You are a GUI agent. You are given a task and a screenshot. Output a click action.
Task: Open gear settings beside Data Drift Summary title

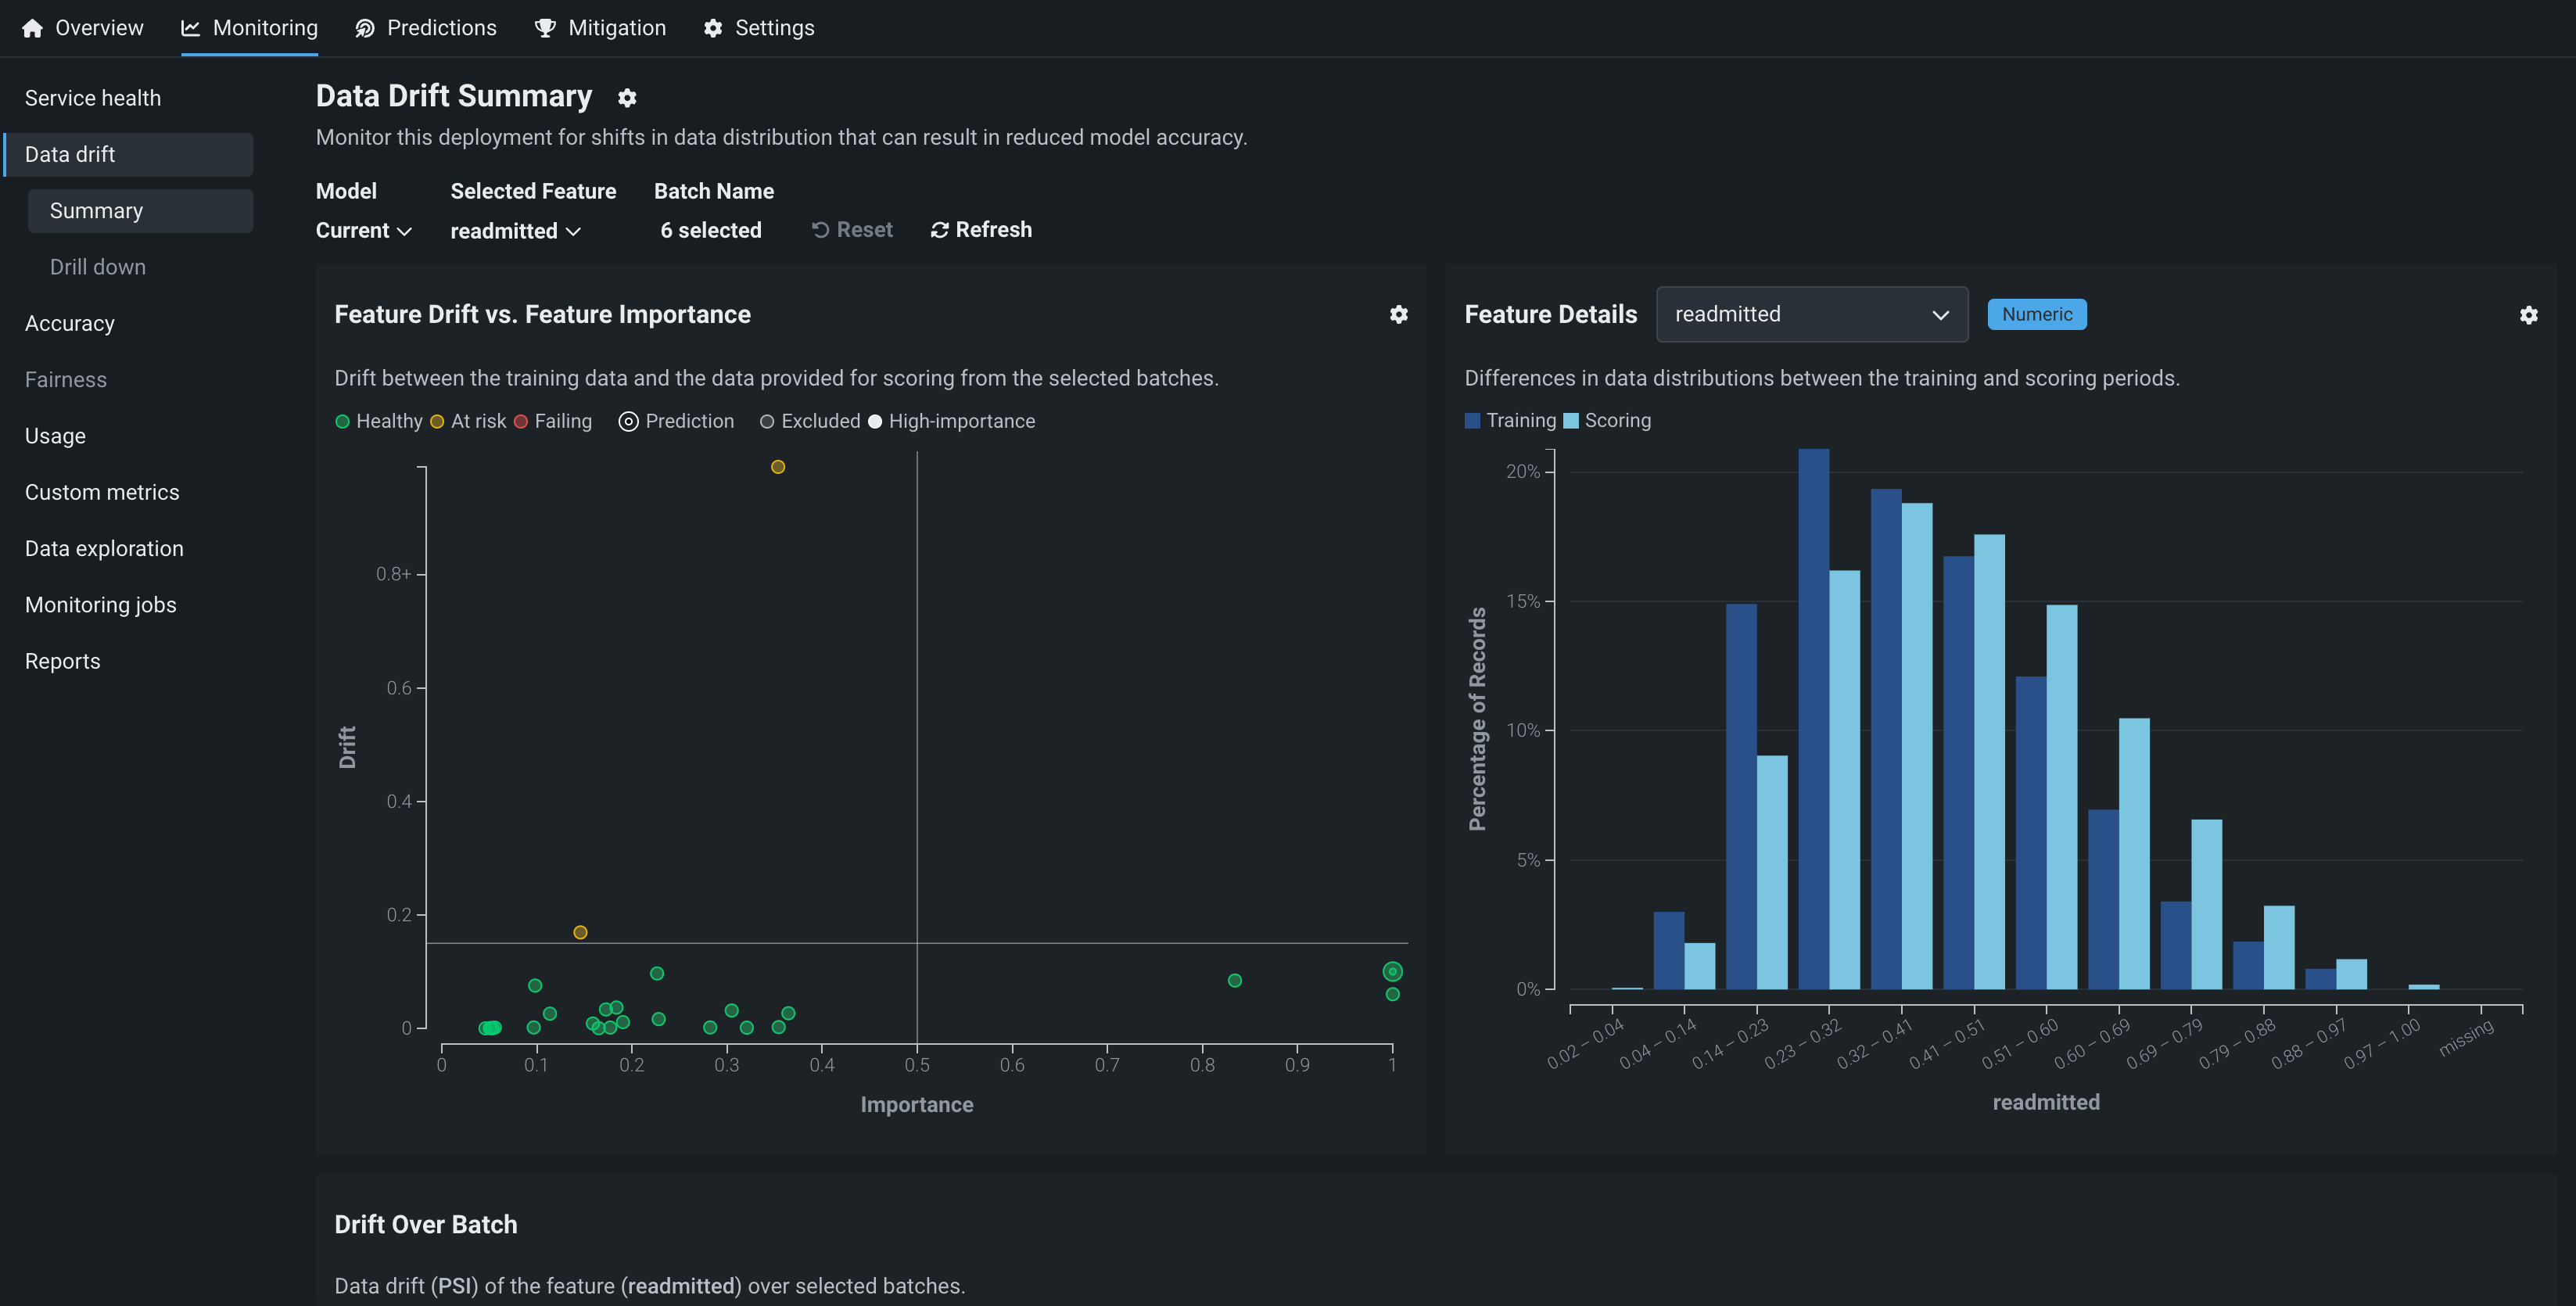[627, 98]
